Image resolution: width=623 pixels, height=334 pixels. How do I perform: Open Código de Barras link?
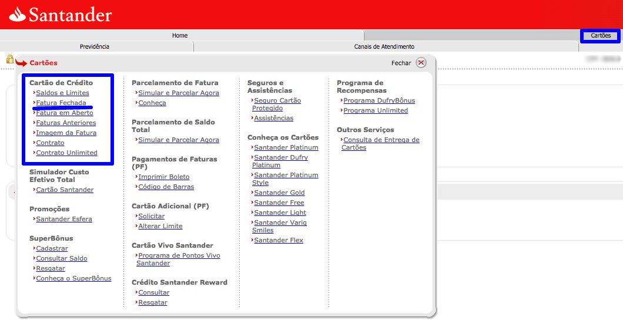(166, 187)
